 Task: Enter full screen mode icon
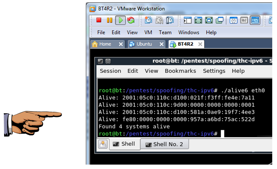pyautogui.click(x=198, y=20)
